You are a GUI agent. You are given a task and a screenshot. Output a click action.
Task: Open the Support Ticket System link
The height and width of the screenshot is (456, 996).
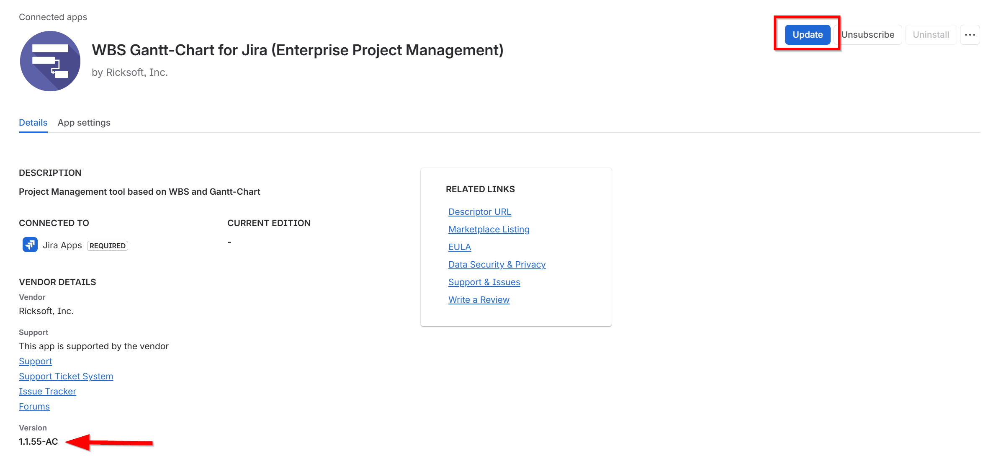tap(66, 376)
